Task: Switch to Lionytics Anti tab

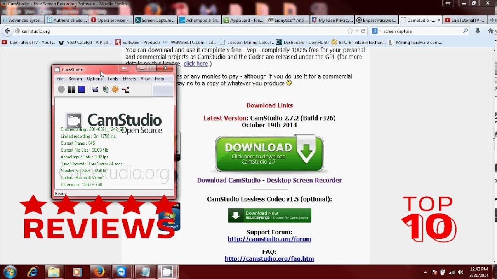Action: coord(288,20)
